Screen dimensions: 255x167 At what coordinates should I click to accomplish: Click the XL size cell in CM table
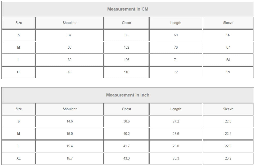(x=19, y=72)
